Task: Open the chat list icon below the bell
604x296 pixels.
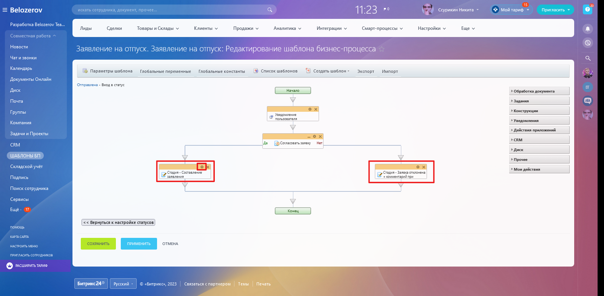Action: pyautogui.click(x=588, y=43)
